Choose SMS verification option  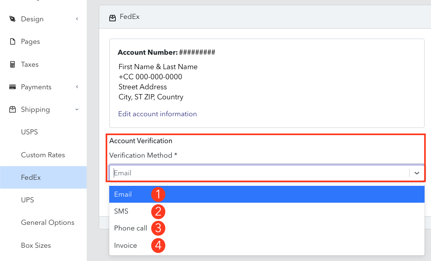tap(267, 211)
